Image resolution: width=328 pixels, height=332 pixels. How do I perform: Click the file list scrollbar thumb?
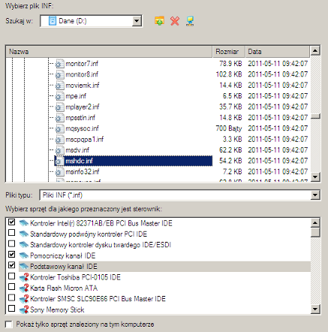coord(315,116)
